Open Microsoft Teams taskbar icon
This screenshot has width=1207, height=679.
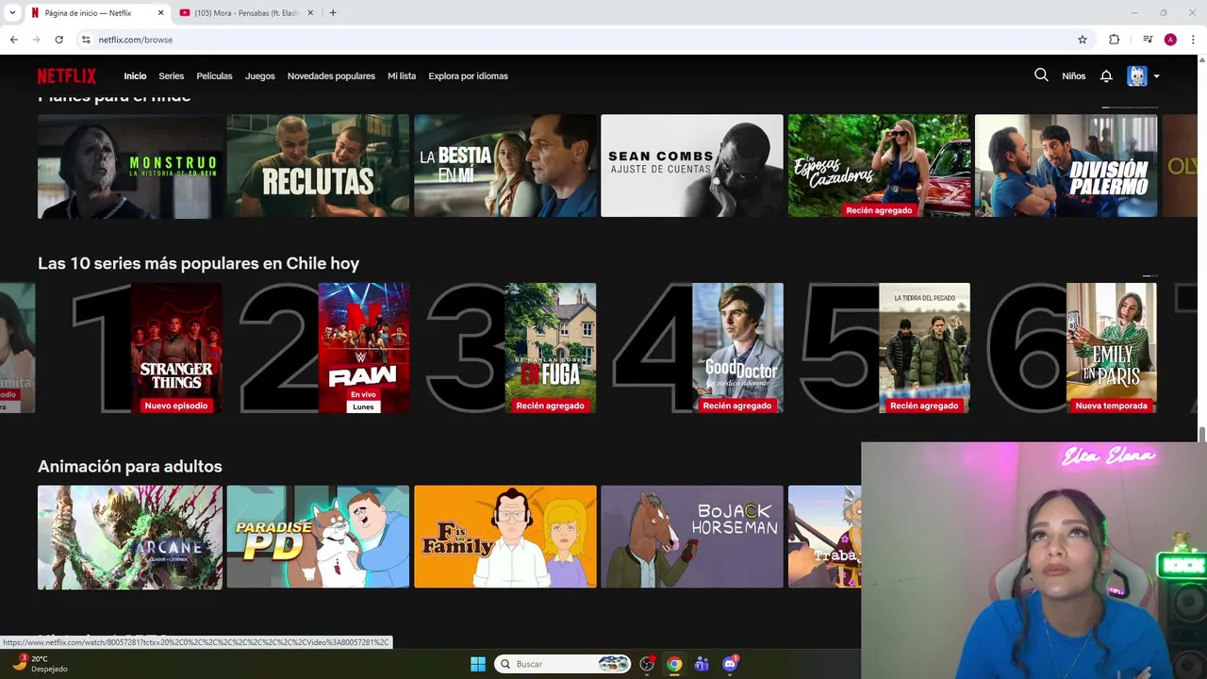click(702, 664)
